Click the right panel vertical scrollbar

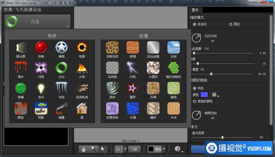(271, 70)
